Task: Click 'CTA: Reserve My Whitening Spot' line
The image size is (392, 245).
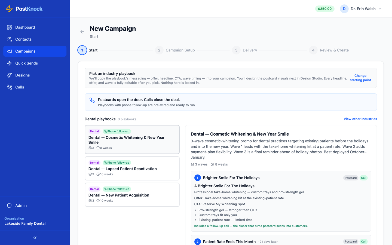Action: click(219, 204)
